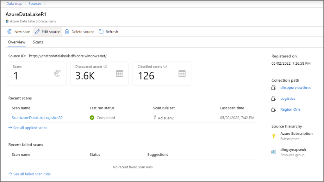The height and width of the screenshot is (182, 324).
Task: Click the last scan time 05/02/2022, 7:42 PM
Action: click(237, 118)
